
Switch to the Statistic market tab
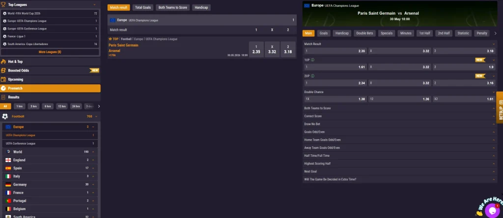(463, 33)
